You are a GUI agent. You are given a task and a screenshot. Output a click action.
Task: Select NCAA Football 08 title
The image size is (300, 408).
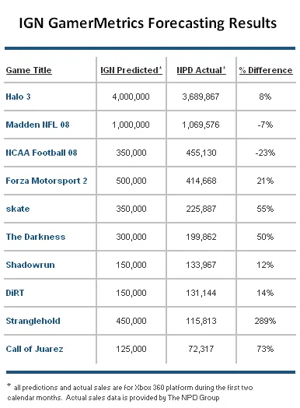tap(41, 153)
